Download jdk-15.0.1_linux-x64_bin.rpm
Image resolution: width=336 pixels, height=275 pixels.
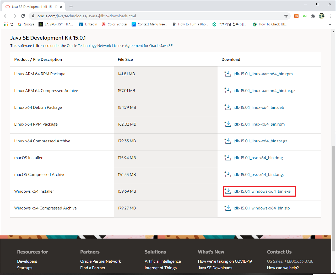pyautogui.click(x=259, y=124)
